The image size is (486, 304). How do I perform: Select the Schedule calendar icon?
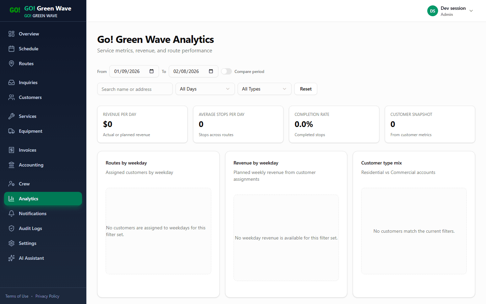(11, 49)
